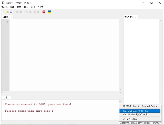This screenshot has width=164, height=125.
Task: Click the Ukraine flag support icon
Action: tap(49, 12)
